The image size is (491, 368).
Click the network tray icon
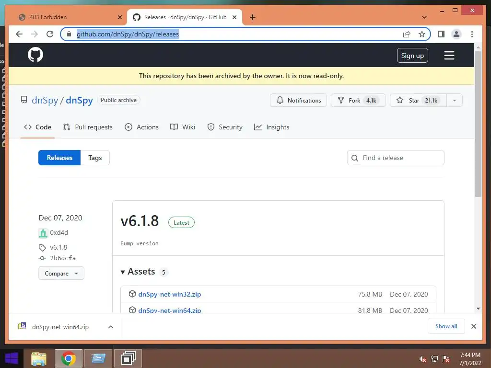(x=434, y=359)
